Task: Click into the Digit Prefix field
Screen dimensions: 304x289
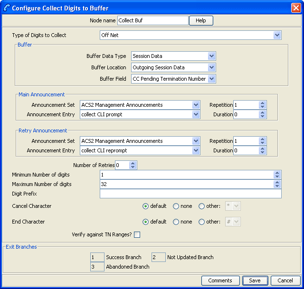Action: click(190, 194)
